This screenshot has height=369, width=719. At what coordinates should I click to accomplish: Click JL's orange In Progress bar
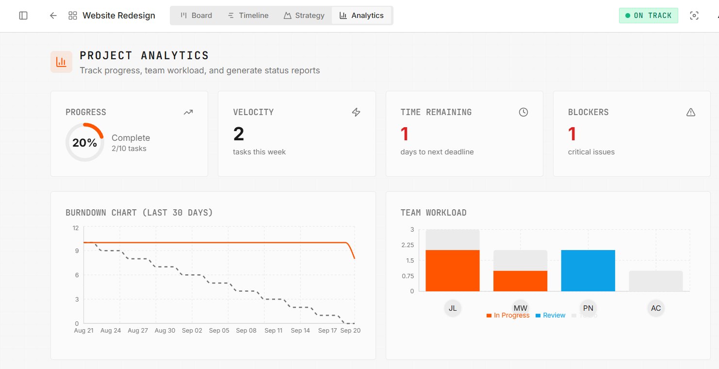pos(453,270)
